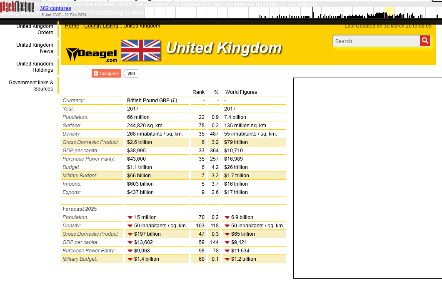
Task: Click the '244,820 sq. km.' surface value
Action: [x=145, y=126]
